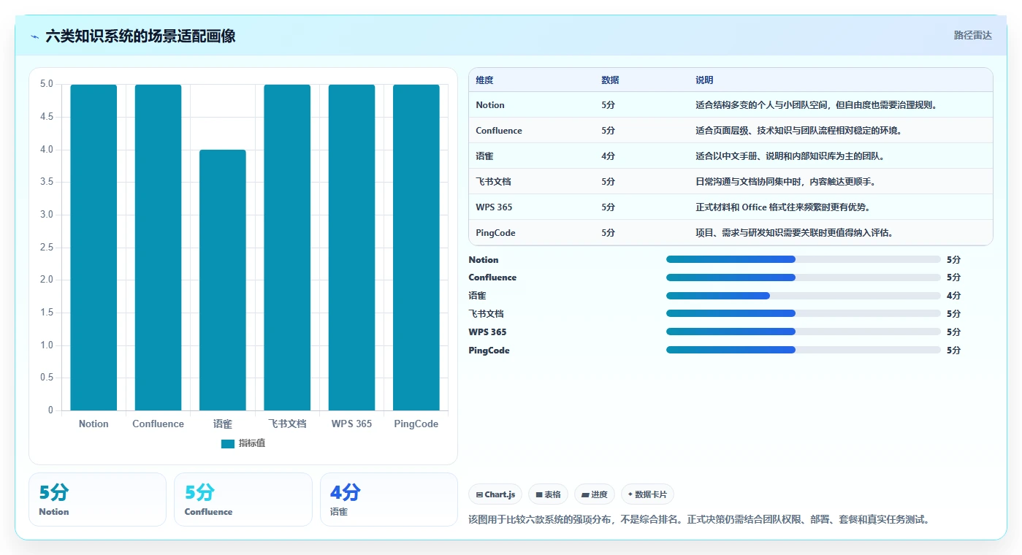This screenshot has height=555, width=1022.
Task: Click the Notion label on chart x-axis
Action: pyautogui.click(x=94, y=424)
